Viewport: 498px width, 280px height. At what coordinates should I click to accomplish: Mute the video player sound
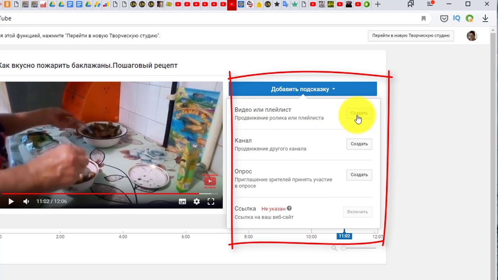[26, 201]
